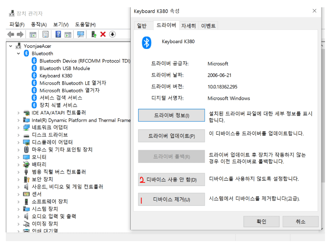Screen dimensions: 329x244
Task: Click the show/hide console tree toolbar icon
Action: (33, 34)
